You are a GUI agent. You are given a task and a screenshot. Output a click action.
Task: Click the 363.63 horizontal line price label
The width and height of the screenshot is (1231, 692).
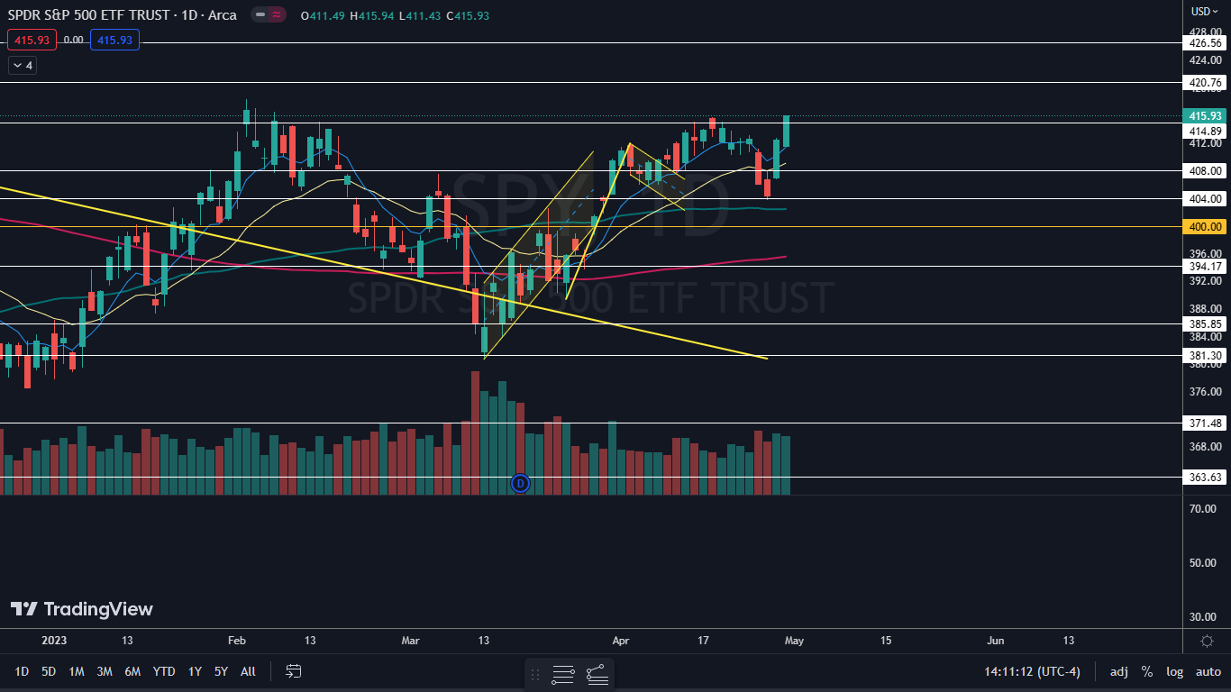click(x=1206, y=477)
